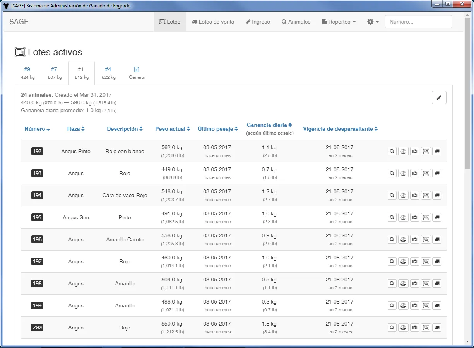Image resolution: width=474 pixels, height=348 pixels.
Task: Click the pencil edit button for the lot
Action: point(439,98)
